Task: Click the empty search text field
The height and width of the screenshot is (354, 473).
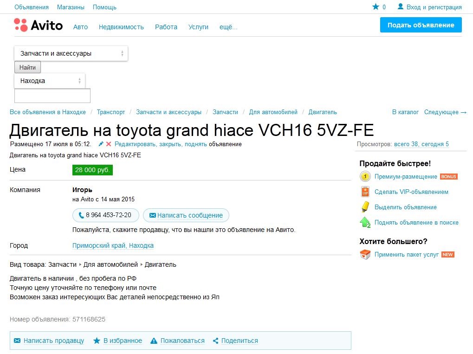Action: point(52,96)
